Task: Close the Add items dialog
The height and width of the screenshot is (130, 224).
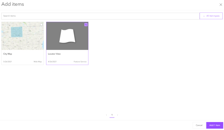Action: click(220, 5)
